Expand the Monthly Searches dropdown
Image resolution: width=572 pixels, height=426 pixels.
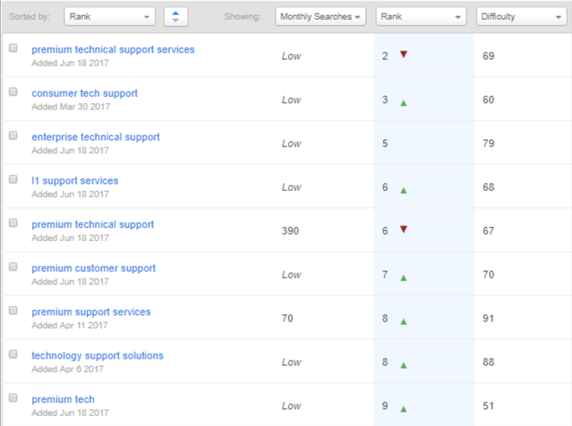pos(320,16)
